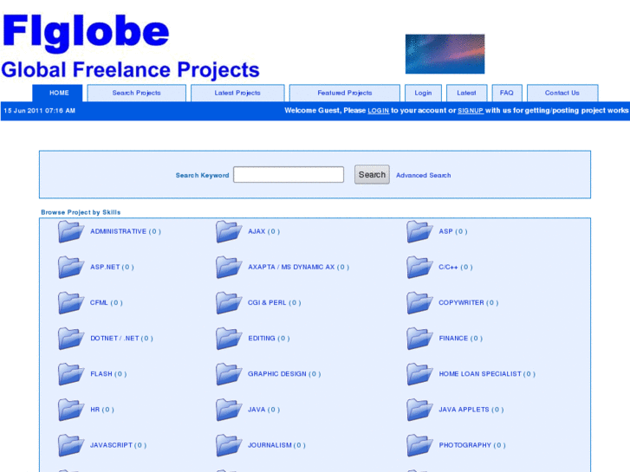This screenshot has width=630, height=472.
Task: Open the JAVA APPLETS ( 0 ) link
Action: coord(471,410)
